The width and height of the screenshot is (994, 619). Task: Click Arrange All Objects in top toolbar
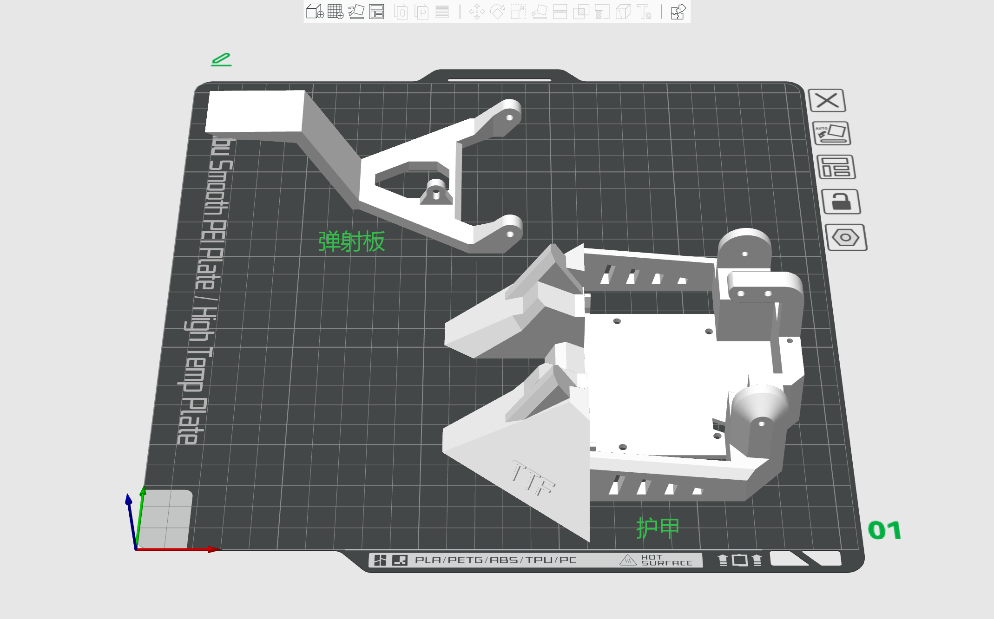point(376,12)
